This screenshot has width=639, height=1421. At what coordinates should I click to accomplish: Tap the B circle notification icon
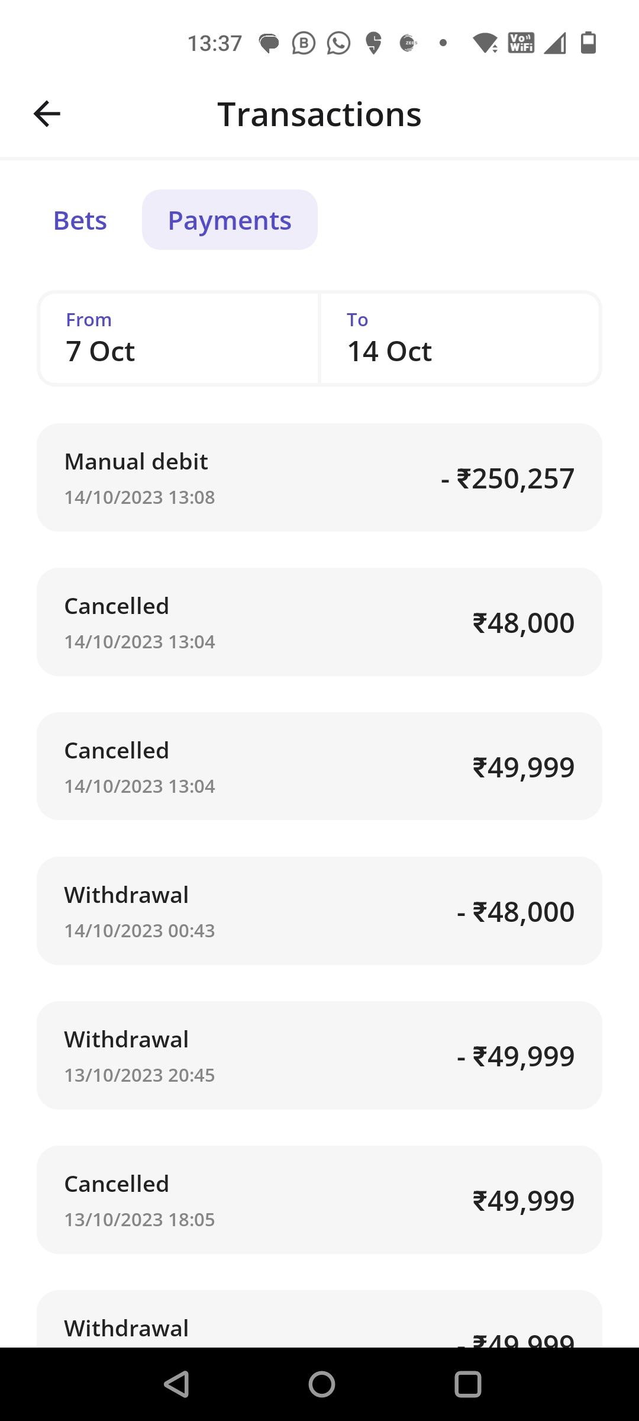coord(304,43)
